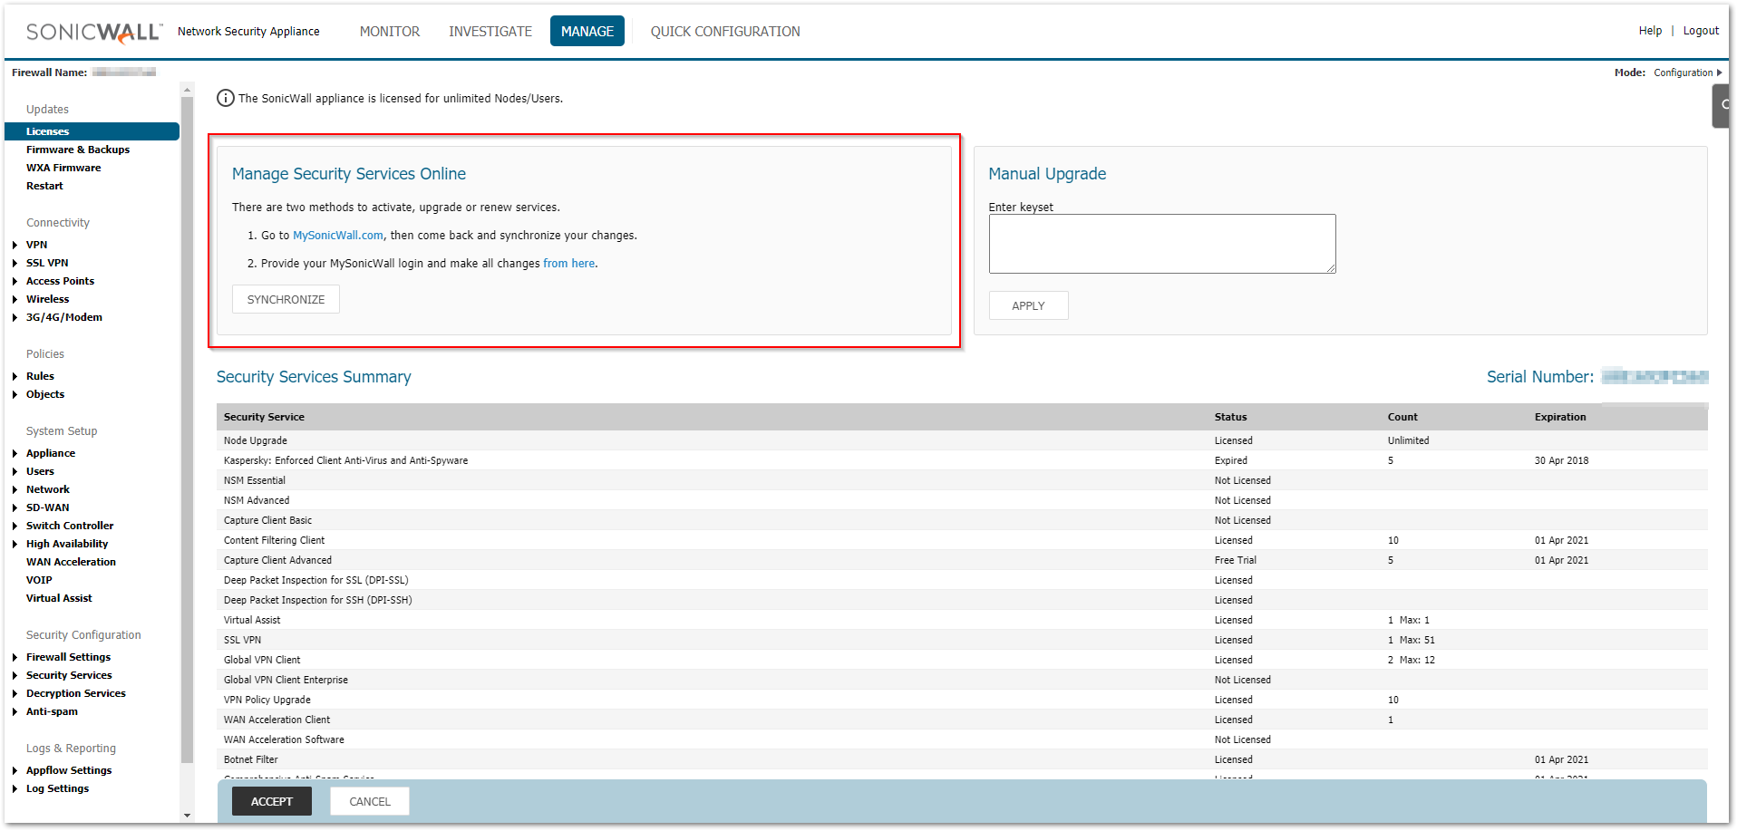Expand the SSL VPN tree item

tap(15, 263)
